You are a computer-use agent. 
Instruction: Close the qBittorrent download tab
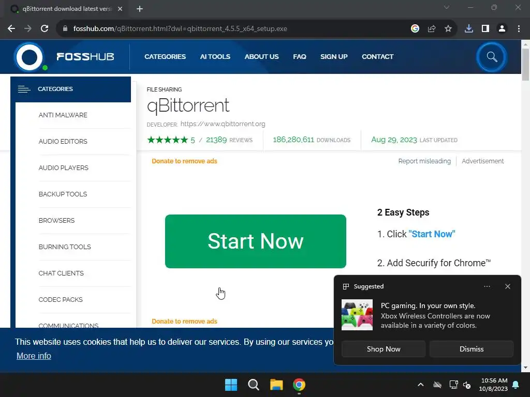click(120, 9)
